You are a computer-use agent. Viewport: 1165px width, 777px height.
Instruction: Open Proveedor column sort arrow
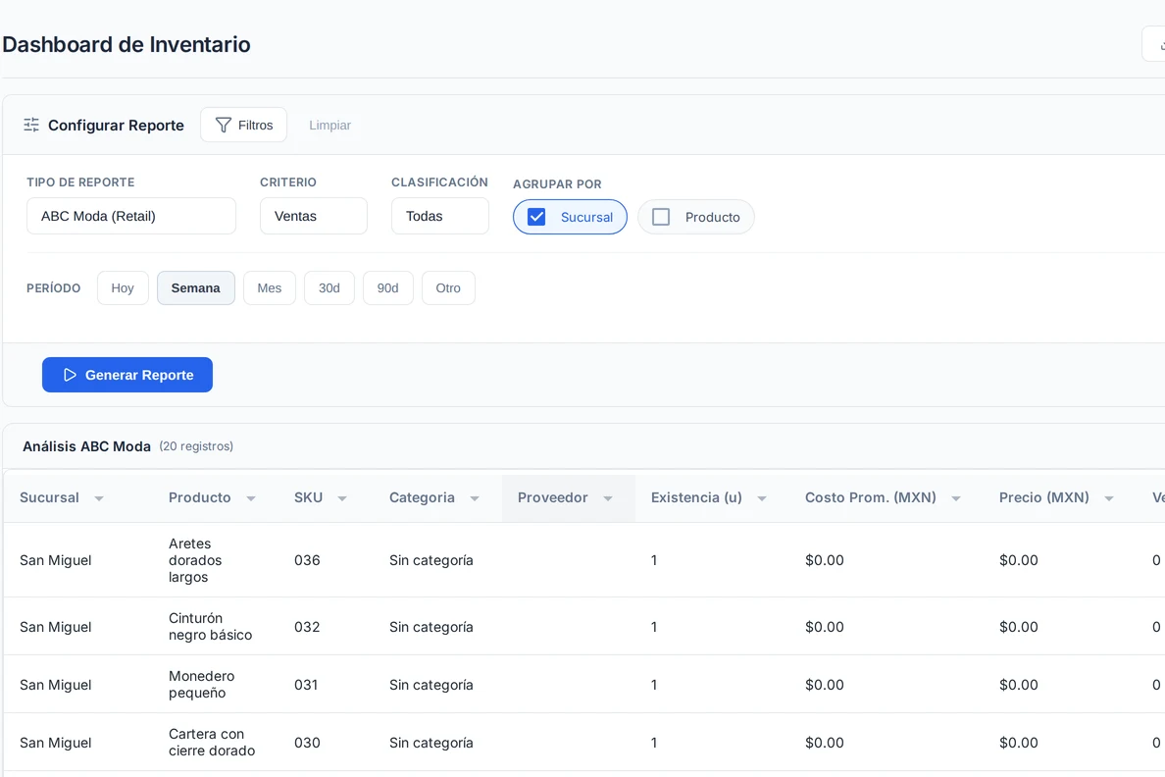click(608, 498)
